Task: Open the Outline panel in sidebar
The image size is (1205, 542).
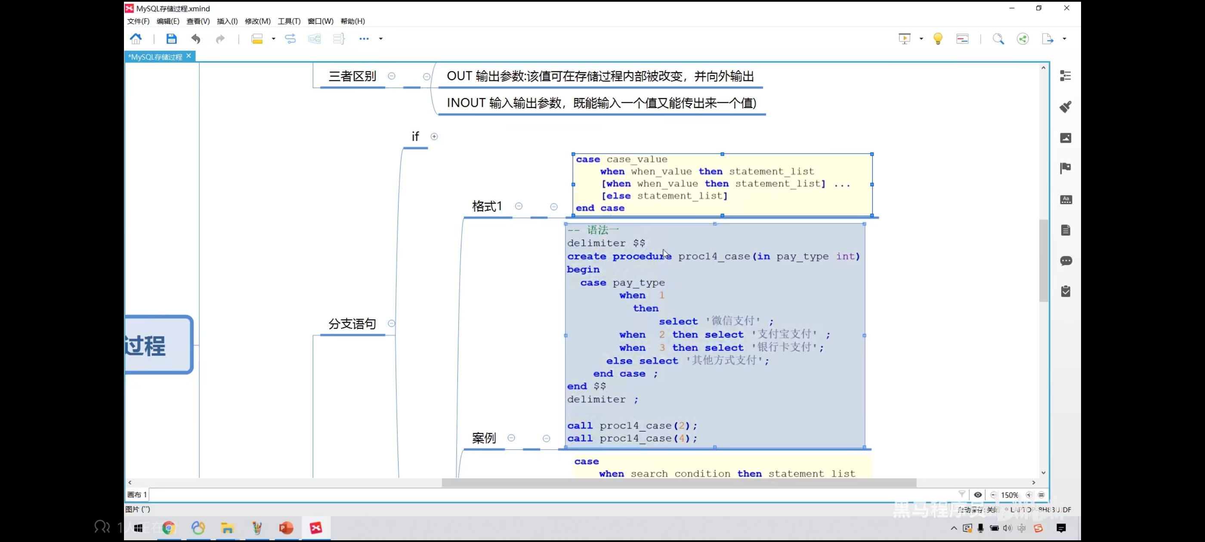Action: pos(1065,76)
